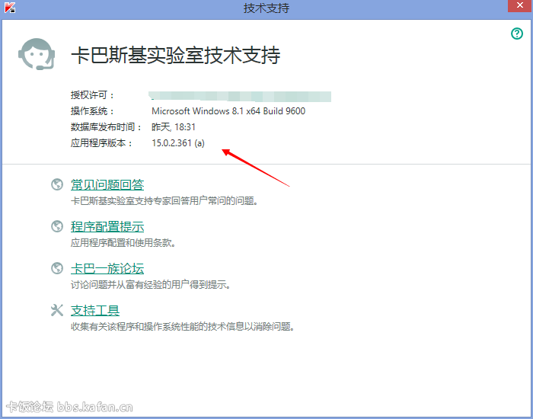533x419 pixels.
Task: Click the window title 技术支持
Action: pos(266,8)
